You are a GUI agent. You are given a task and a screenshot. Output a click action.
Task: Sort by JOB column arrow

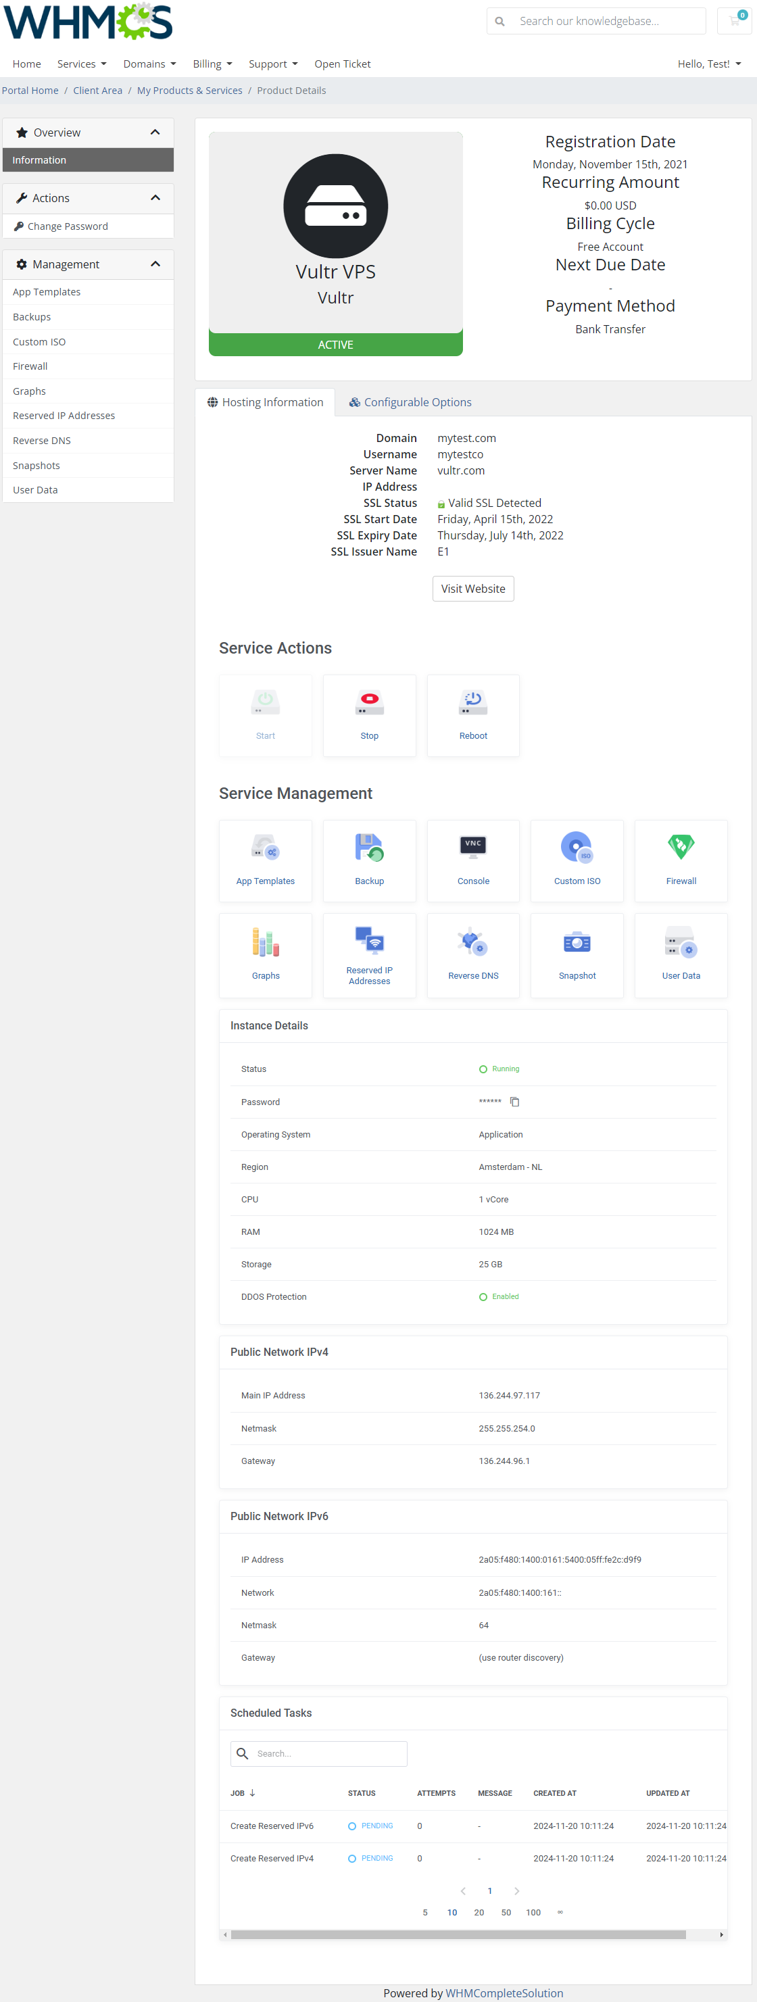(x=252, y=1793)
